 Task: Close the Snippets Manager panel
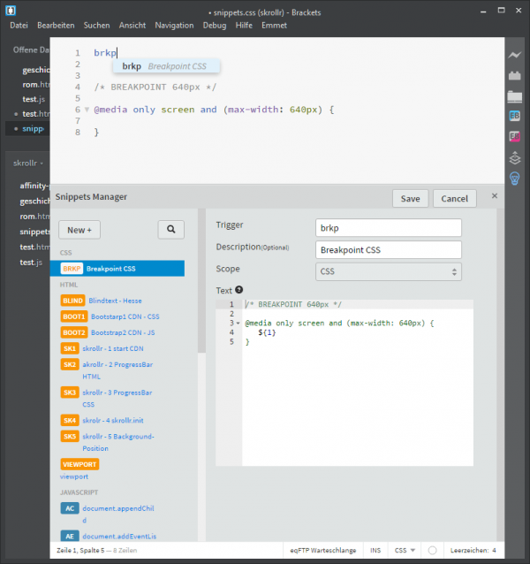[x=495, y=195]
